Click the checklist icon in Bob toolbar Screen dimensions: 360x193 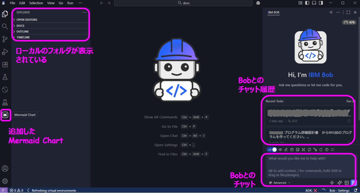[333, 150]
